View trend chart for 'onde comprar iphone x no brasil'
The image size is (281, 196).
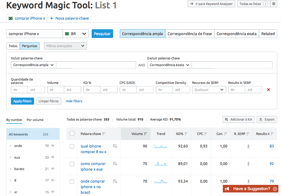(161, 181)
